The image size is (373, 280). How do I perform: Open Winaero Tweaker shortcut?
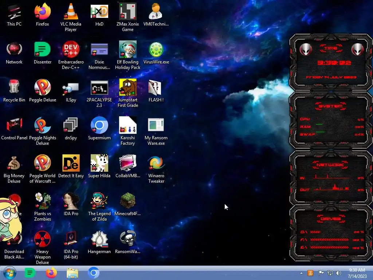pos(156,169)
